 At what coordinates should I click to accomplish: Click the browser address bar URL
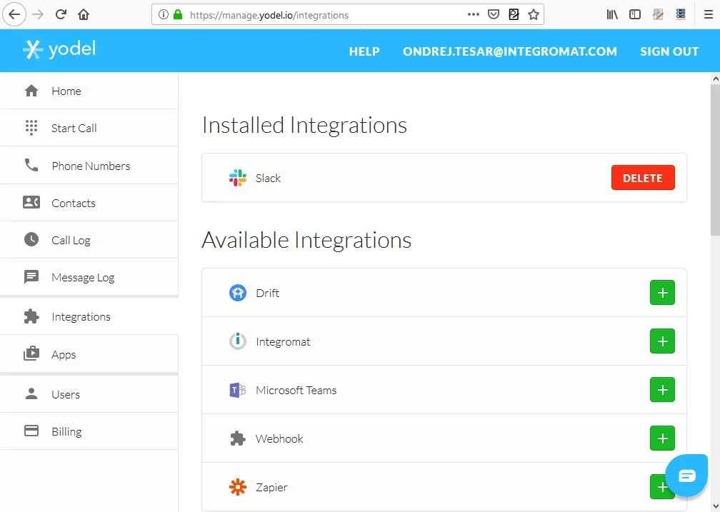point(269,15)
